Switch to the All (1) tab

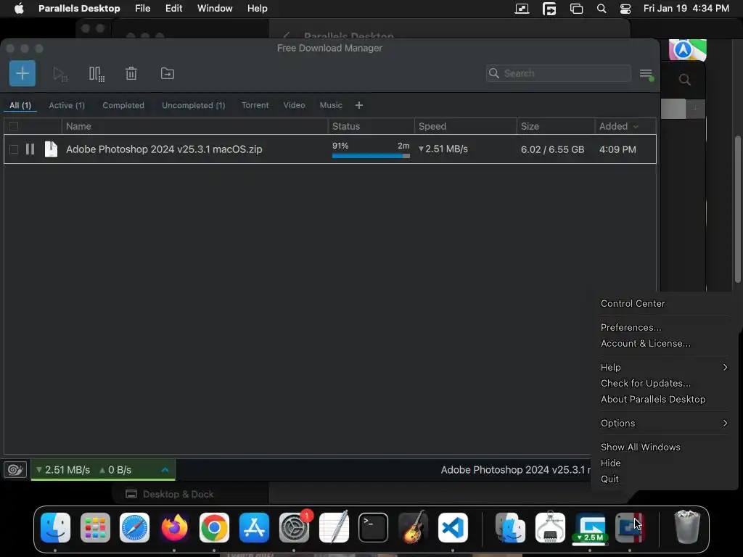click(20, 105)
